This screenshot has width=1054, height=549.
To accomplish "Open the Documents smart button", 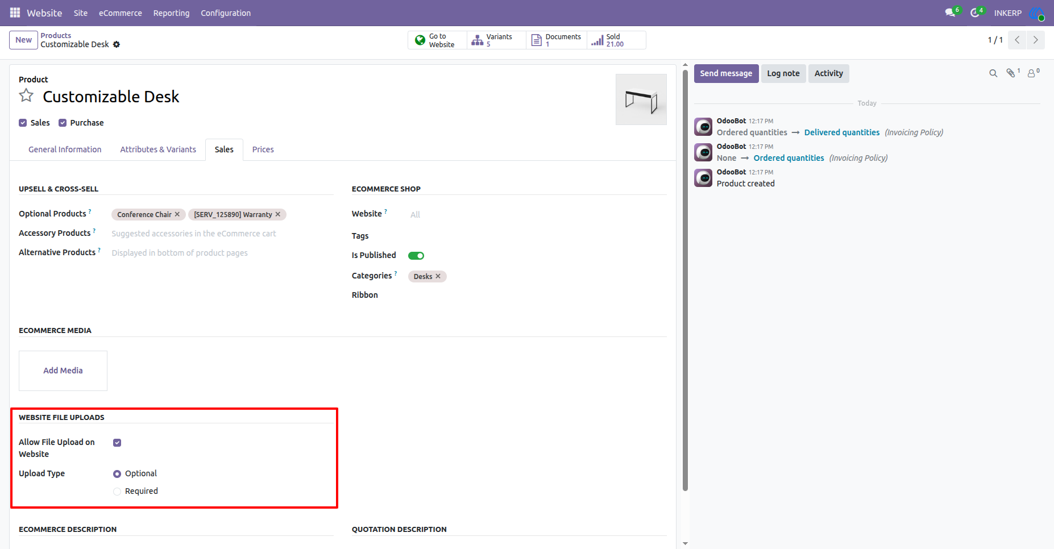I will click(557, 40).
